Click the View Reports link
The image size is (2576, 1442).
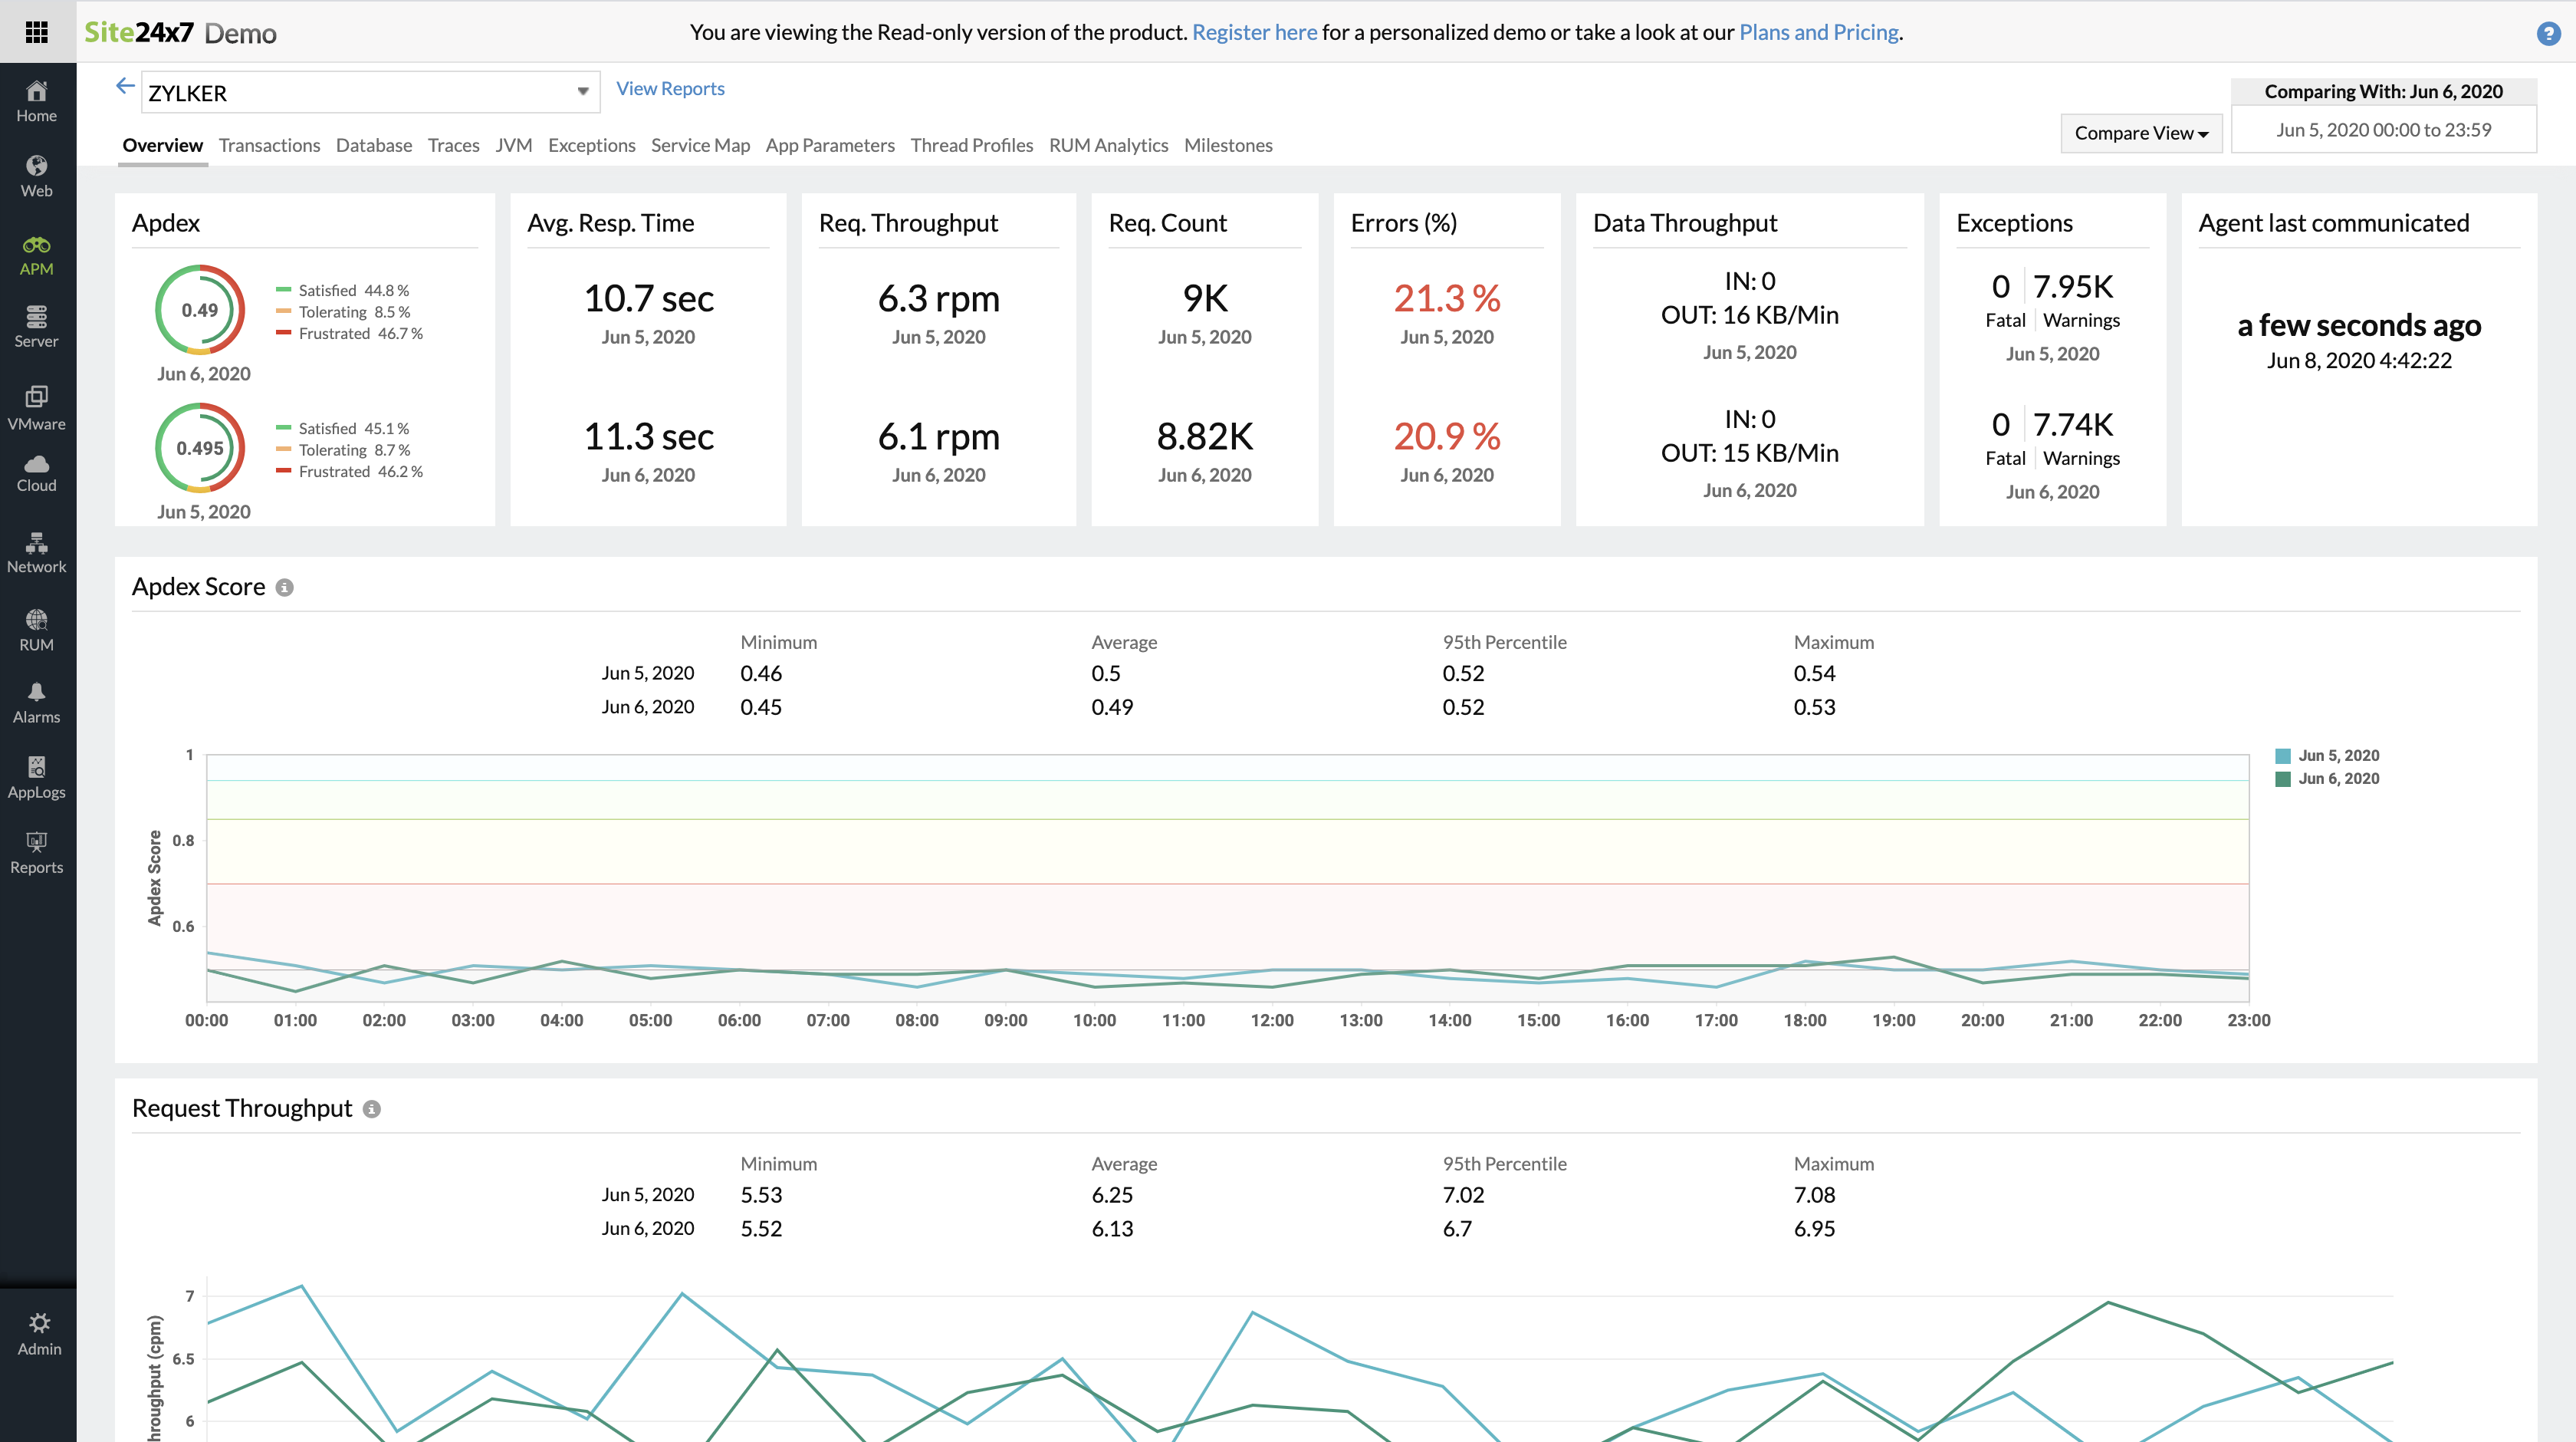pyautogui.click(x=670, y=88)
